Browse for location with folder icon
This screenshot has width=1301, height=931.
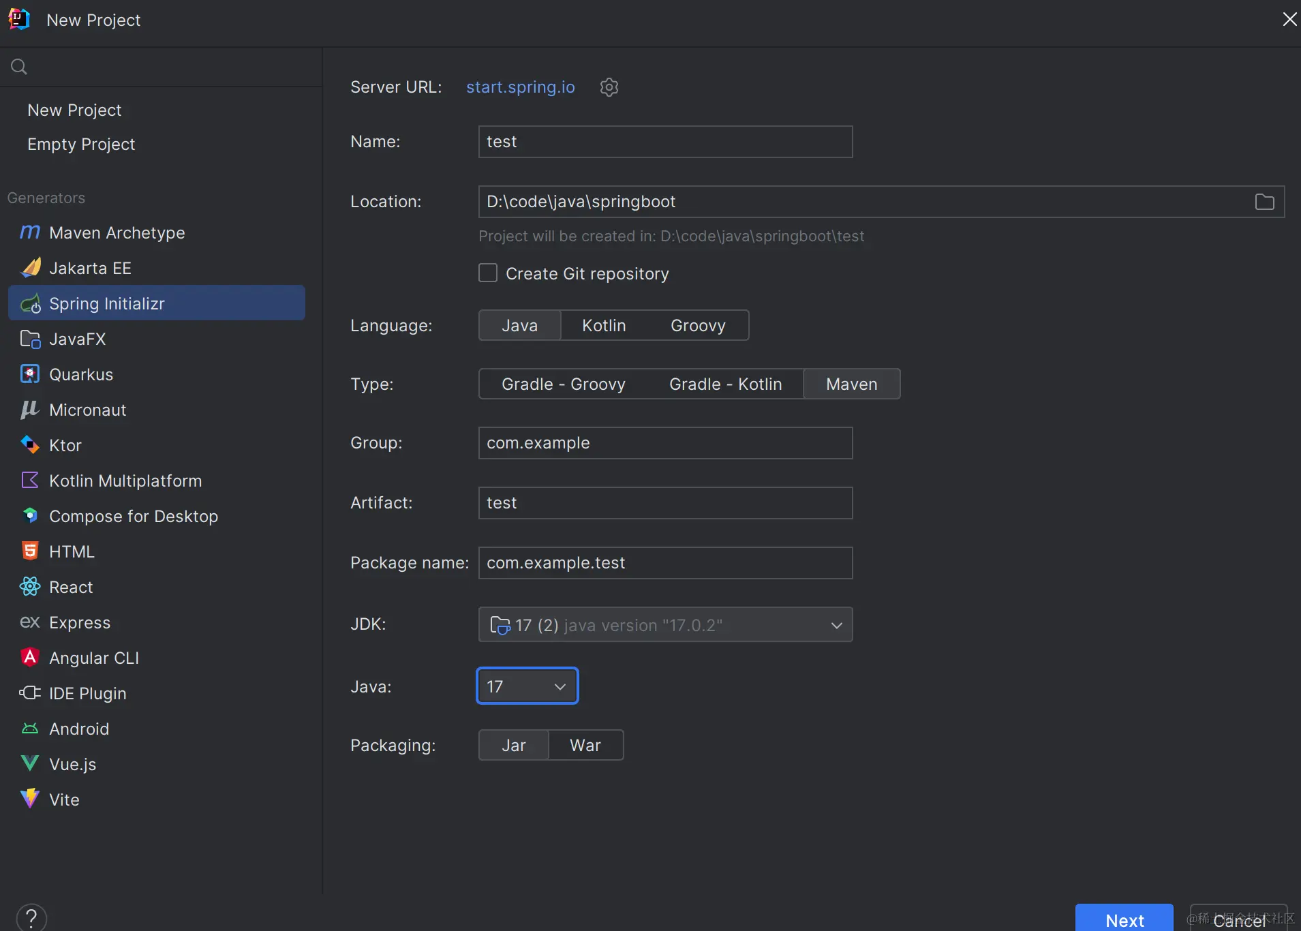point(1265,202)
